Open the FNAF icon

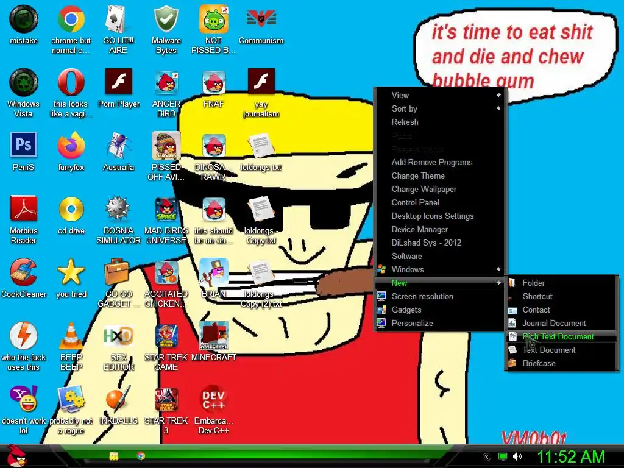click(214, 82)
